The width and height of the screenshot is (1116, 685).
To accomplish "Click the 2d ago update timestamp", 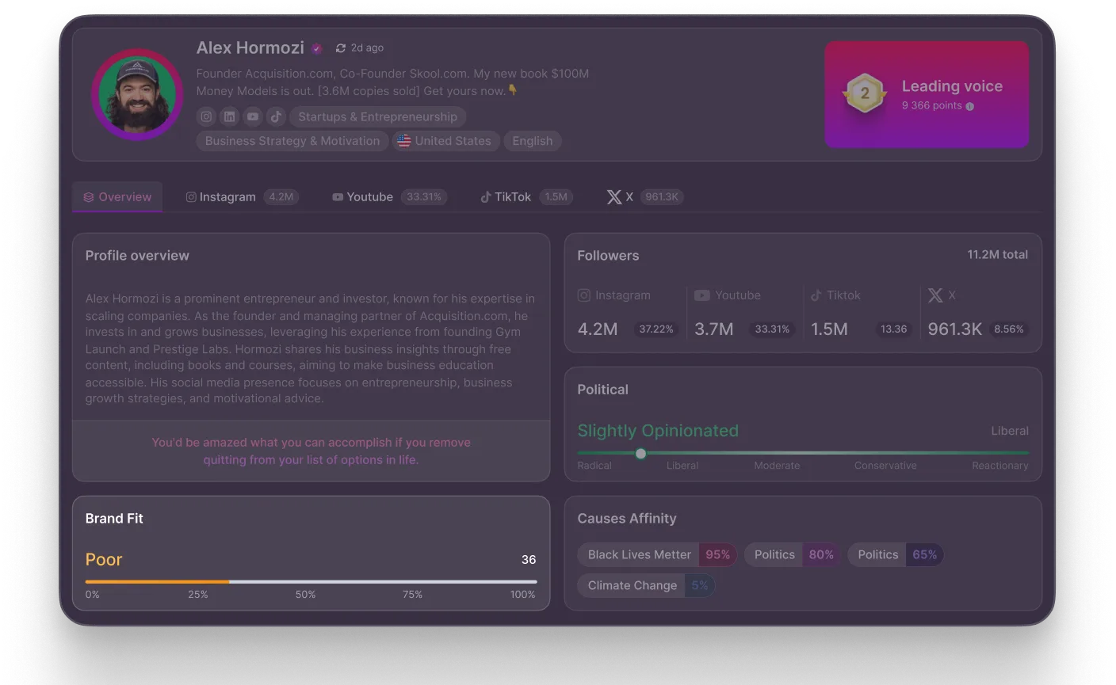I will pyautogui.click(x=367, y=48).
